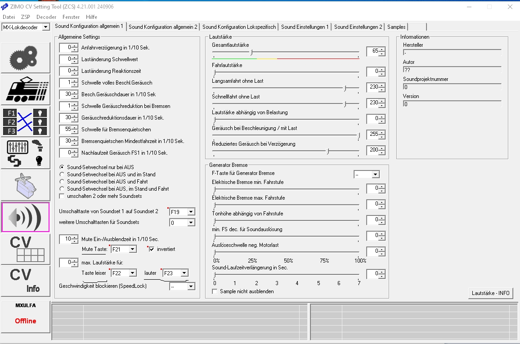Viewport: 520px width, 344px height.
Task: Open the locomotive settings icon
Action: (25, 90)
